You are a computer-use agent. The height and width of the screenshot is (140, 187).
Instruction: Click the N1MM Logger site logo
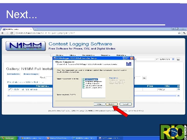[x=25, y=46]
